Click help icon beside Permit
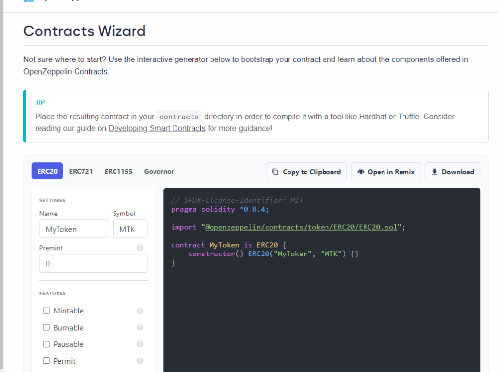 tap(140, 361)
